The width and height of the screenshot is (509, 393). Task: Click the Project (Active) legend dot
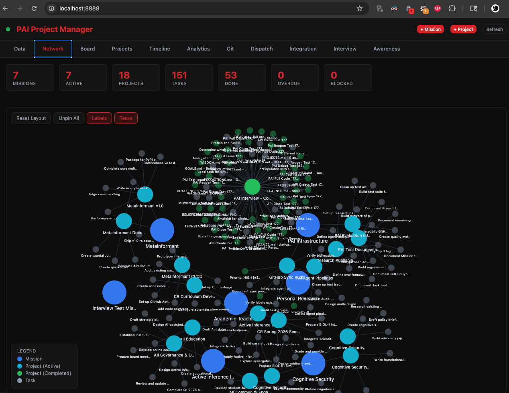pos(20,366)
